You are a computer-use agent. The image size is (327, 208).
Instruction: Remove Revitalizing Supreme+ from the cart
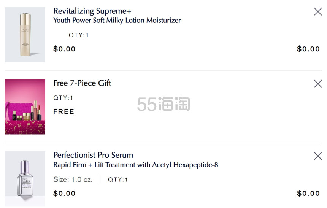tap(318, 12)
